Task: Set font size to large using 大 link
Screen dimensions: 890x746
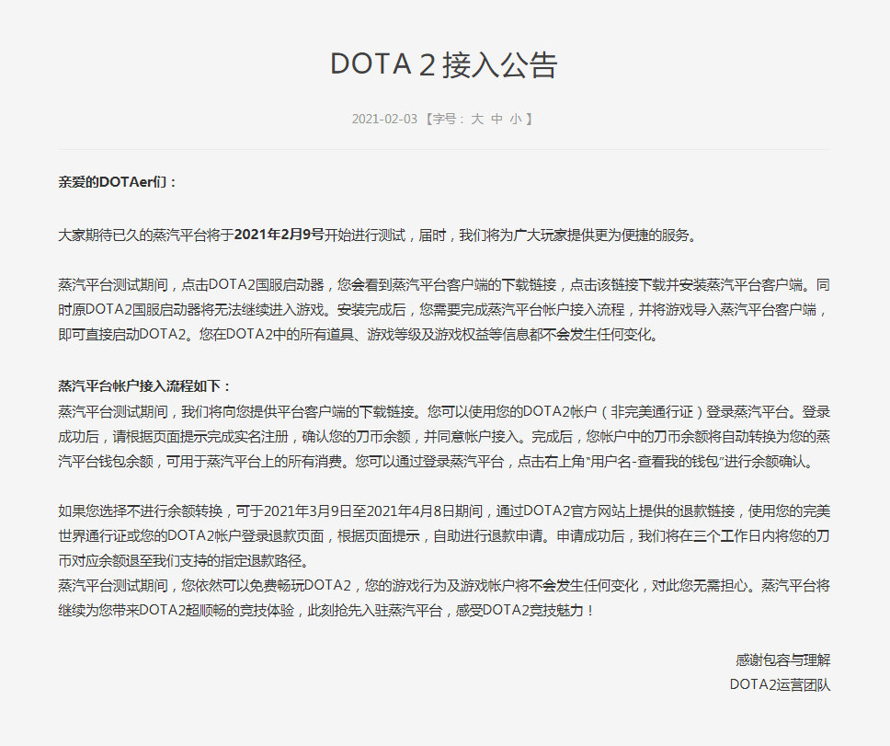Action: (477, 119)
